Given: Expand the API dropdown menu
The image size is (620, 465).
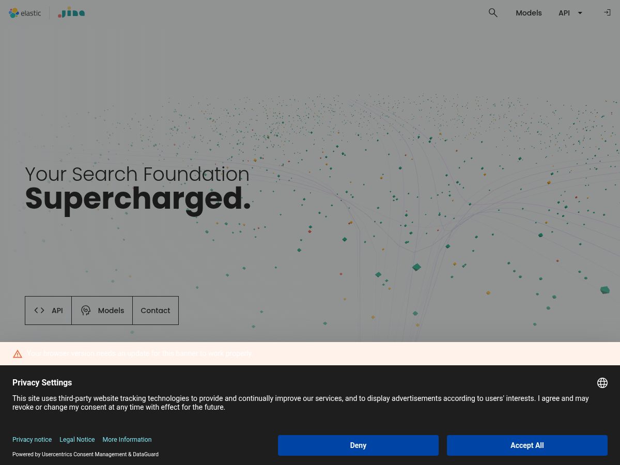Looking at the screenshot, I should (570, 13).
